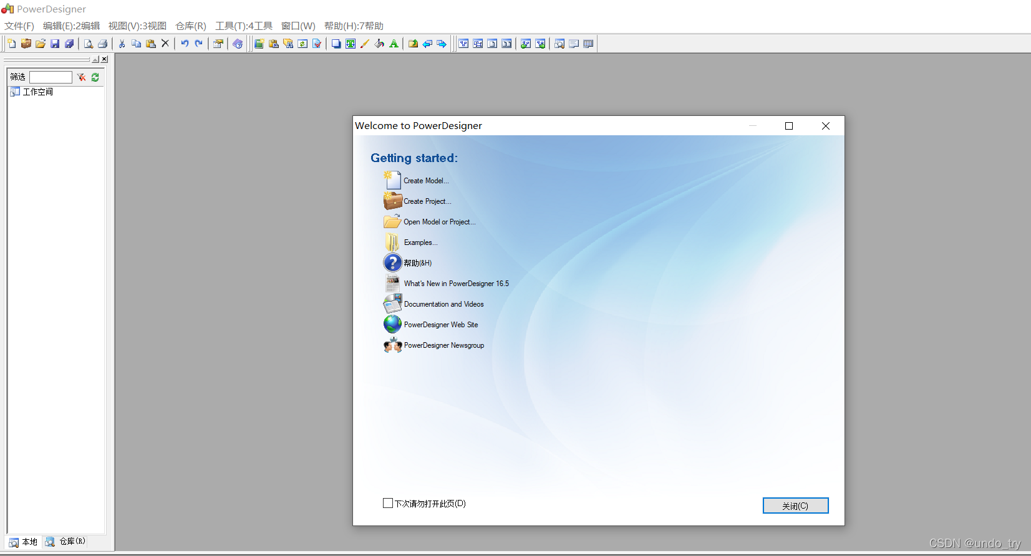The image size is (1031, 556).
Task: Open the 文件(F) menu
Action: (x=19, y=26)
